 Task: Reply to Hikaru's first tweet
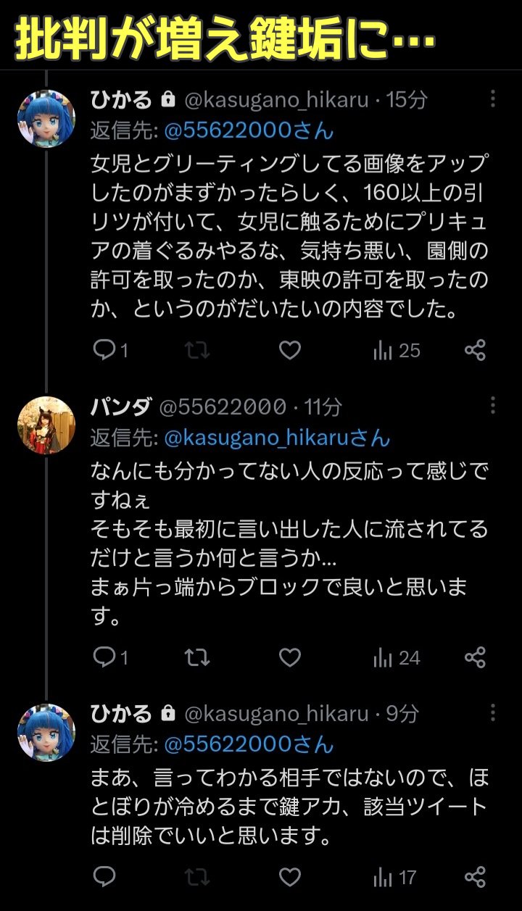tap(106, 351)
